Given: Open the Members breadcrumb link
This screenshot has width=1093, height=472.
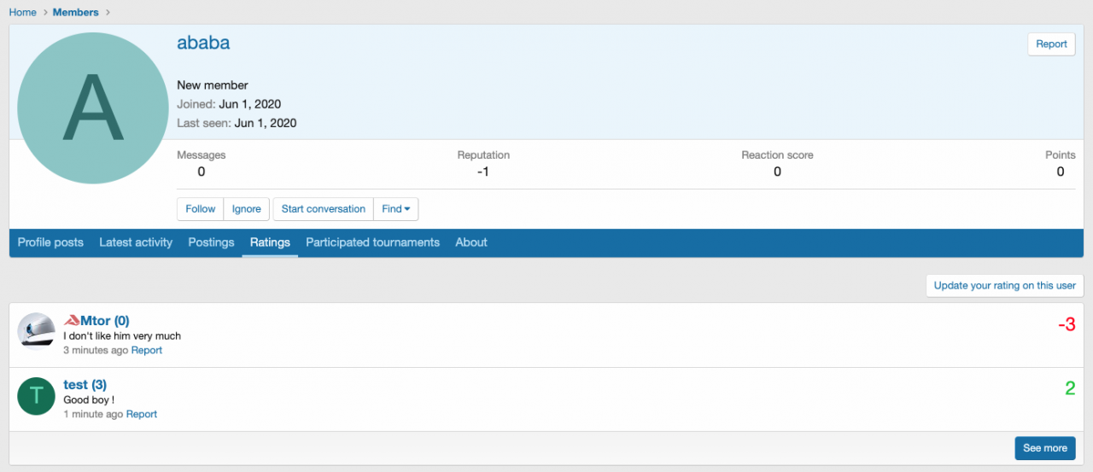Looking at the screenshot, I should tap(75, 13).
